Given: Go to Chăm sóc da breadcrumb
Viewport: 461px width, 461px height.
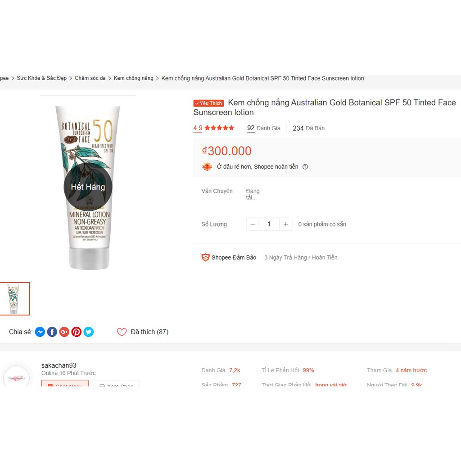Looking at the screenshot, I should point(90,78).
